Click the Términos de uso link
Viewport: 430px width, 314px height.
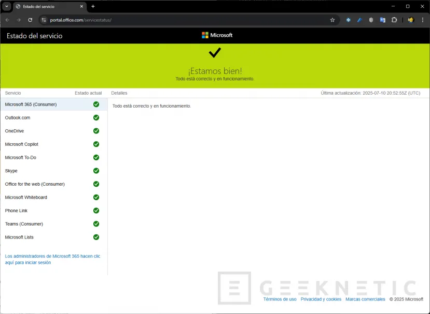pos(280,299)
